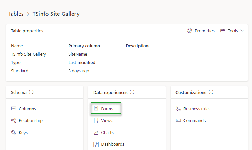Viewport: 252px width, 150px height.
Task: Select the SiteName primary column value
Action: coord(78,54)
